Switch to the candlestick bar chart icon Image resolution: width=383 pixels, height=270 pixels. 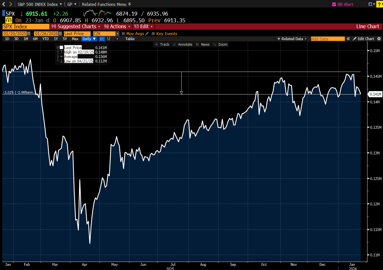tap(109, 39)
